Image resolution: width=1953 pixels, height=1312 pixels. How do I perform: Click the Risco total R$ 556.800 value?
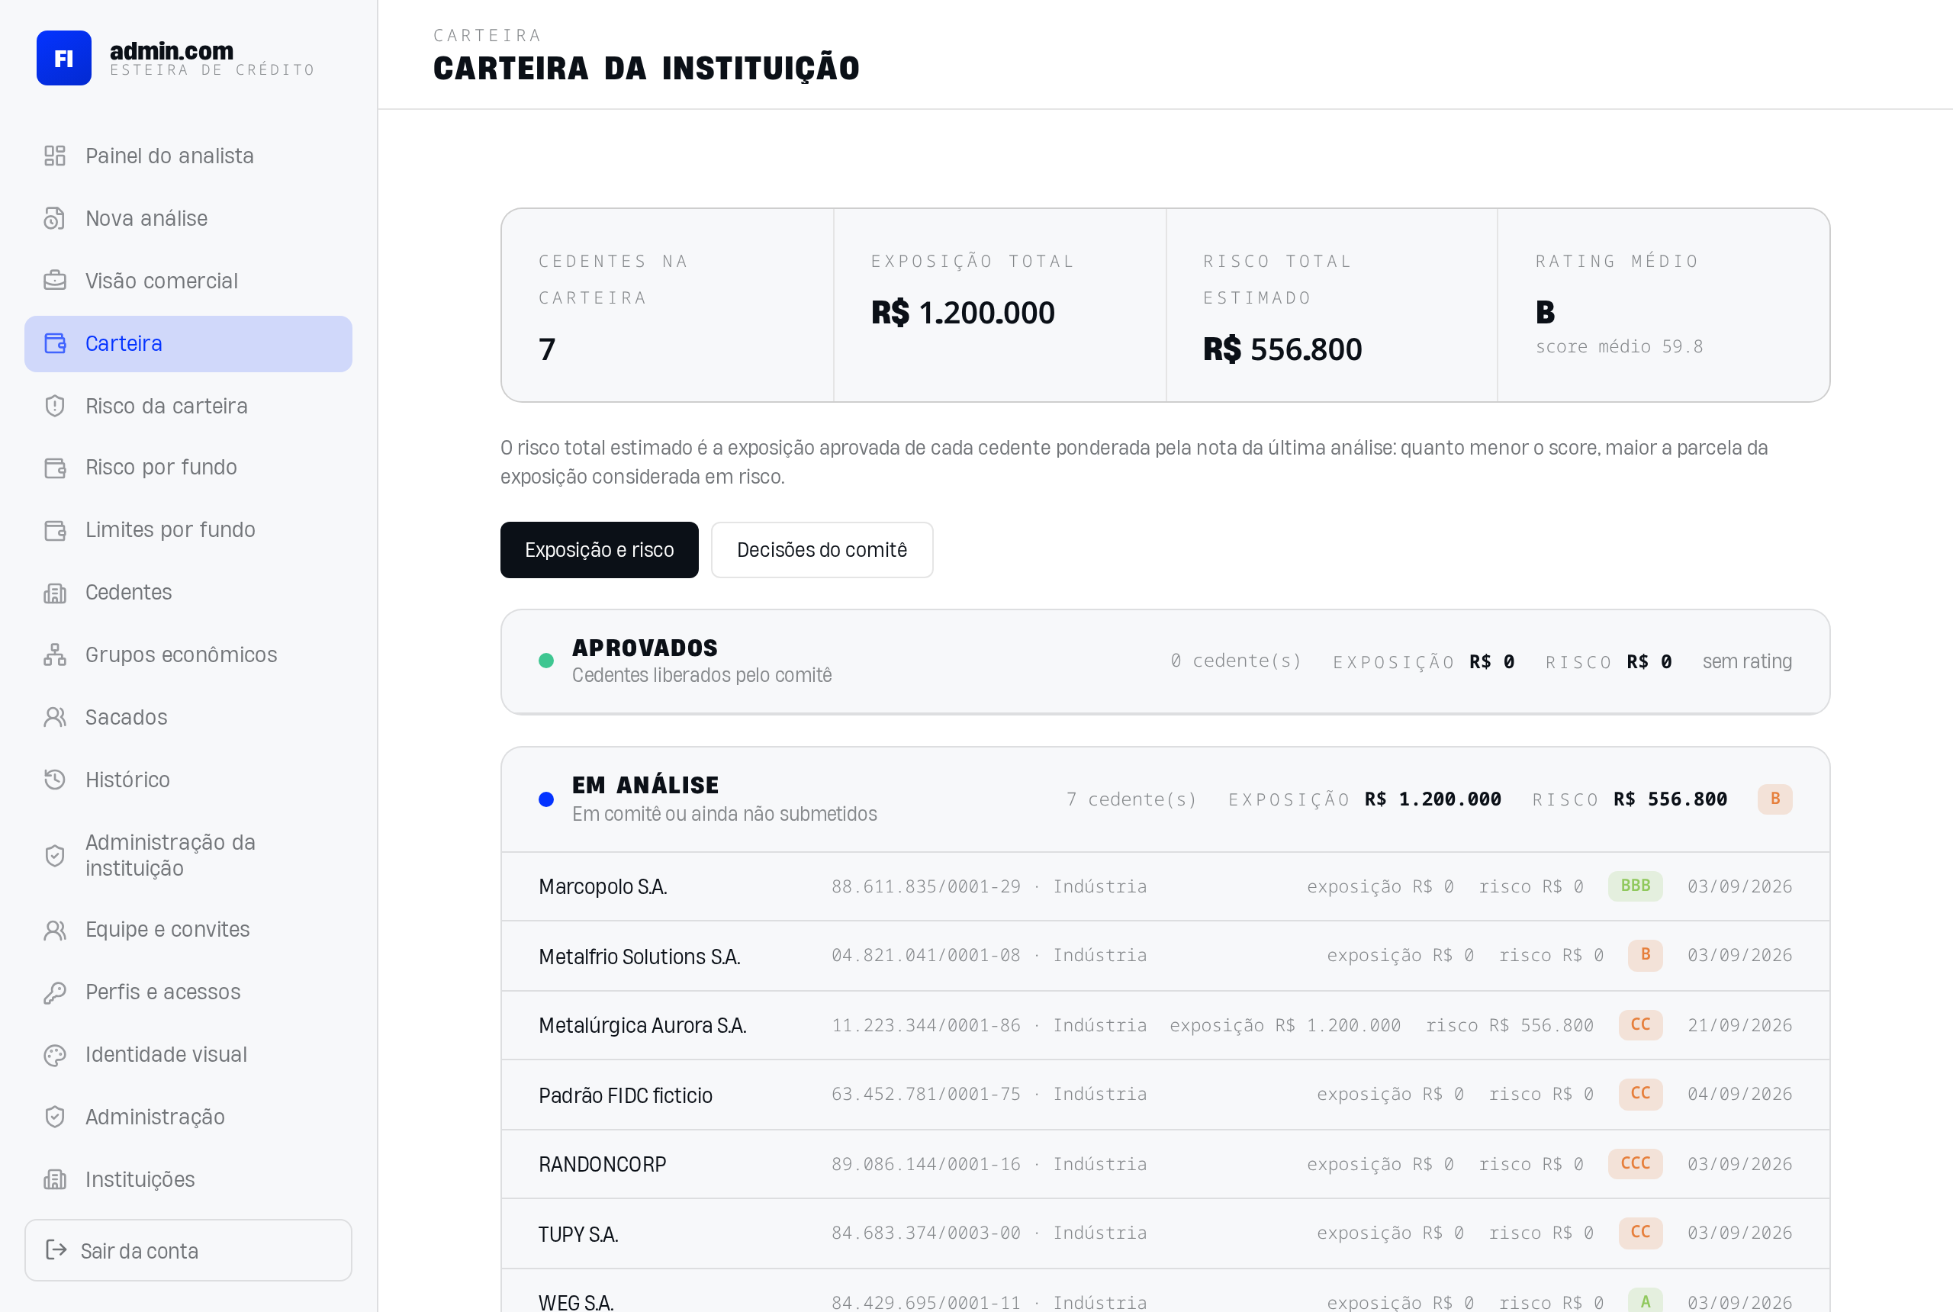(1282, 350)
